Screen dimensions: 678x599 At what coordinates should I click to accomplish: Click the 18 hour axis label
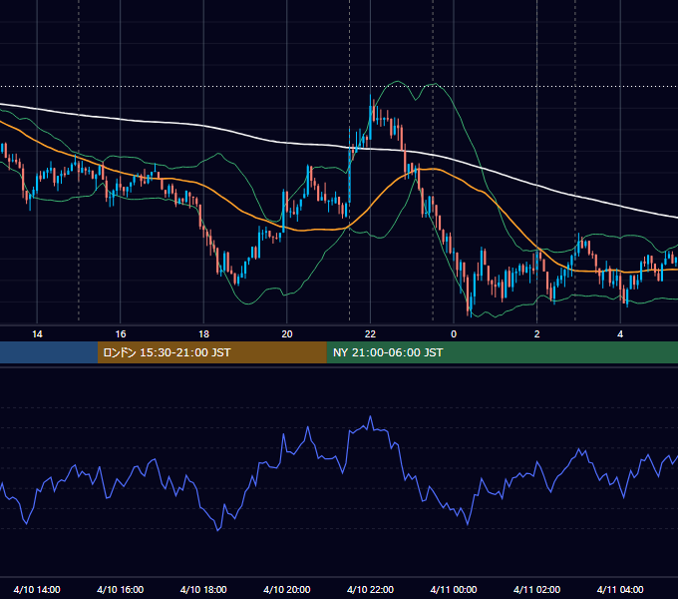203,334
